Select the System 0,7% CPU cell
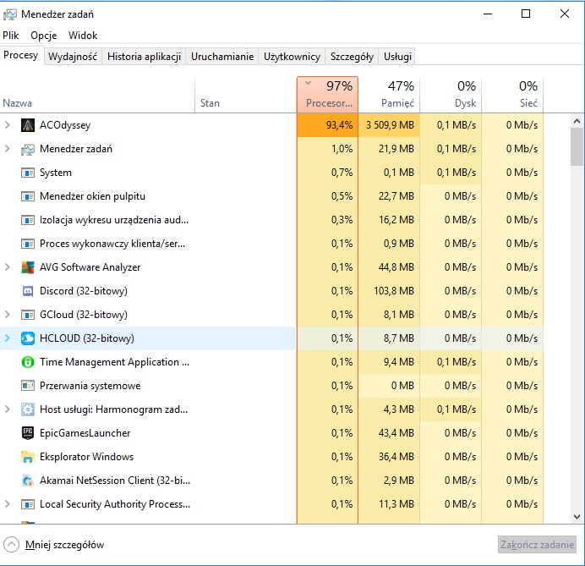 coord(327,173)
